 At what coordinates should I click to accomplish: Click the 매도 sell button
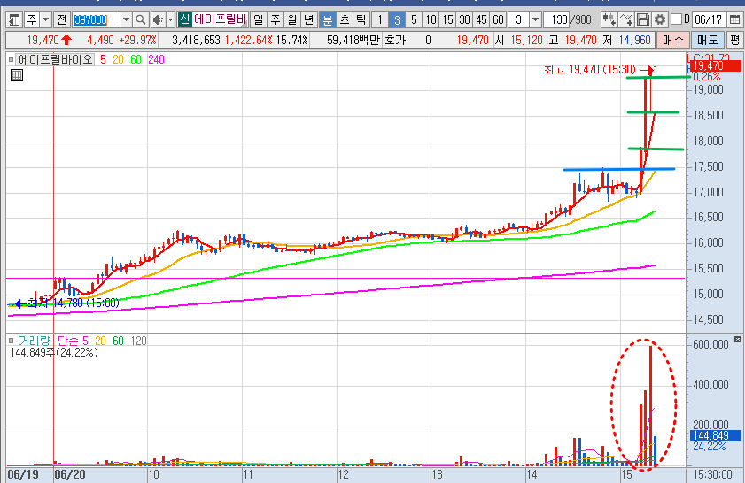(x=708, y=40)
